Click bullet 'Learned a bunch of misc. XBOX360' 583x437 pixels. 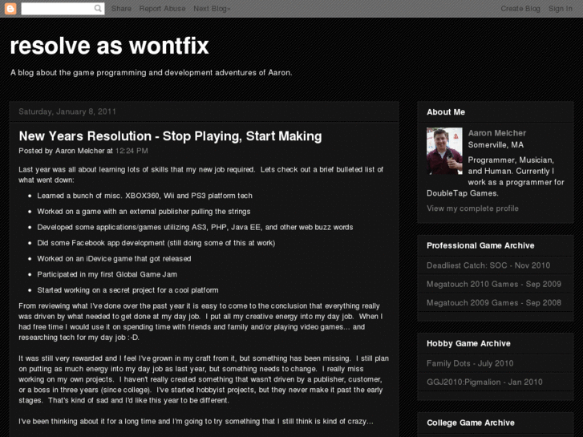coord(144,196)
